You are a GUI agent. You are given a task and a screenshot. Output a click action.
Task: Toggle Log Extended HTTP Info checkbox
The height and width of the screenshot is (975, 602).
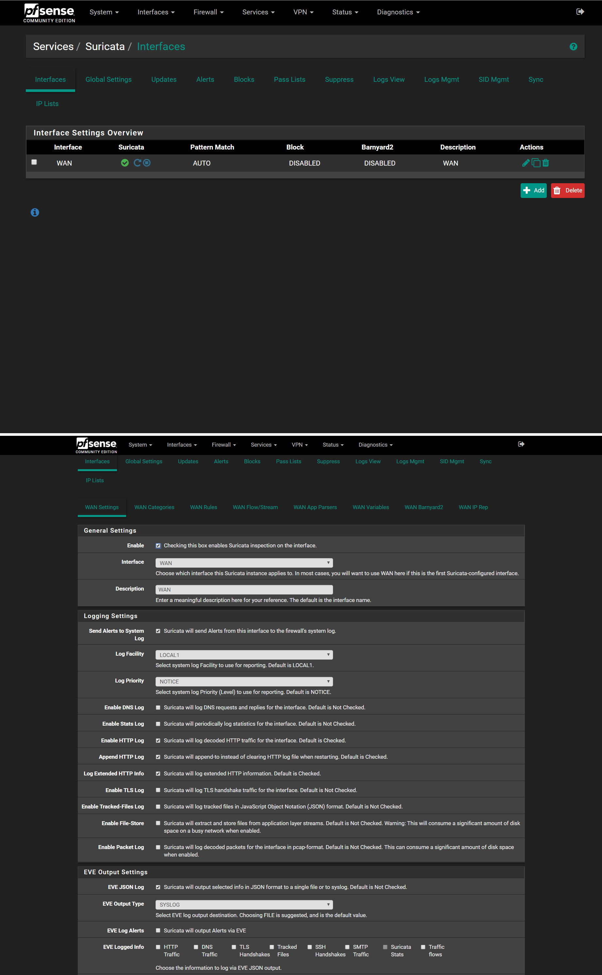158,774
